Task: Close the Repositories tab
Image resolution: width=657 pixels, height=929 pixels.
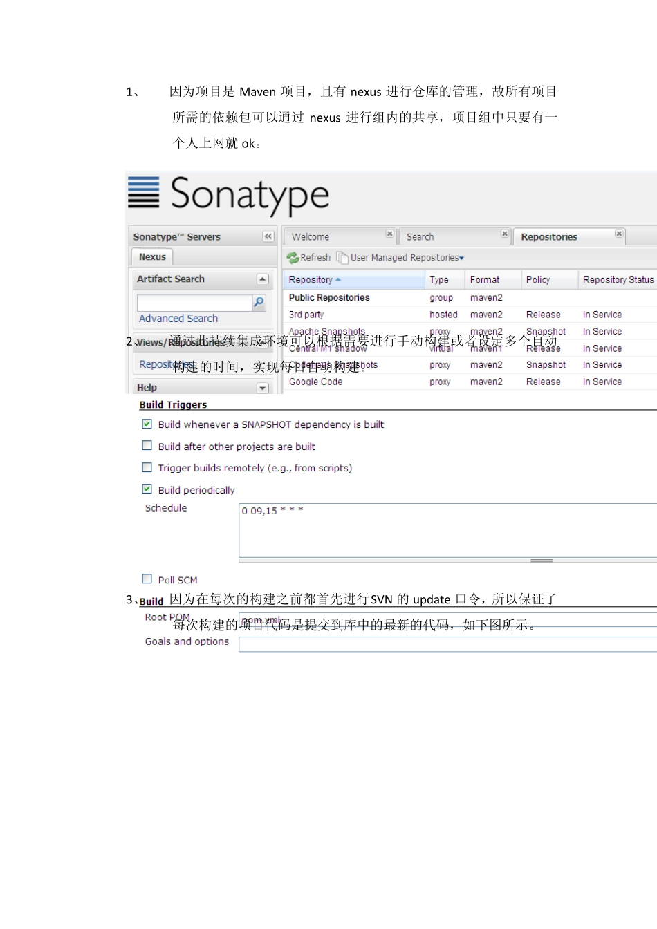Action: [x=619, y=234]
